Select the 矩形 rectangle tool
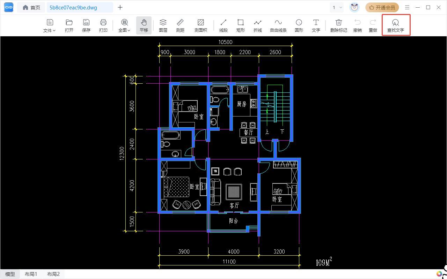 (x=241, y=26)
